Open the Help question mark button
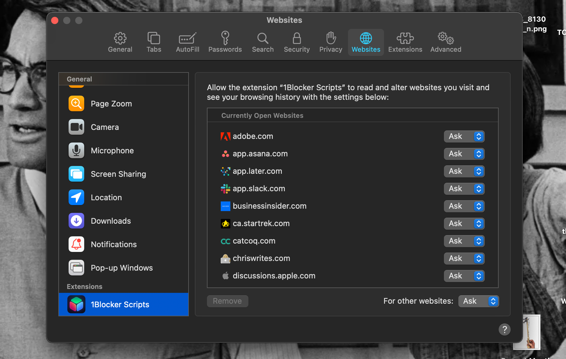The width and height of the screenshot is (566, 359). pyautogui.click(x=504, y=330)
